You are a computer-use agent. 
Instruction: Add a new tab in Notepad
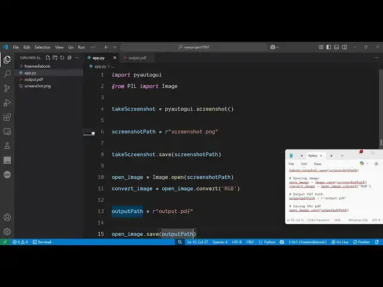(x=342, y=155)
